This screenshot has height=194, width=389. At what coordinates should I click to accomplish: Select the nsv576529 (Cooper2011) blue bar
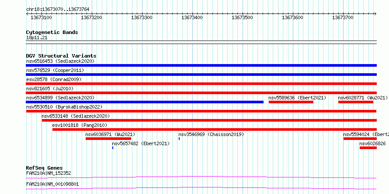201,75
